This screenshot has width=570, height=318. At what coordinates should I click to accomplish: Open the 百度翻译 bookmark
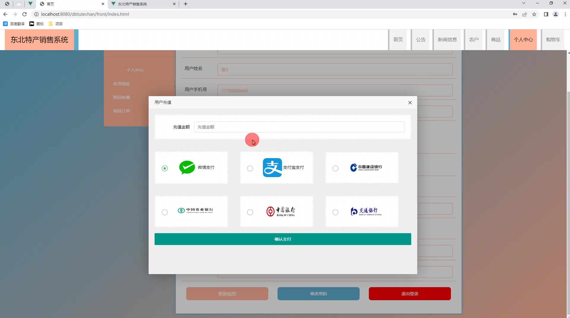pyautogui.click(x=14, y=24)
